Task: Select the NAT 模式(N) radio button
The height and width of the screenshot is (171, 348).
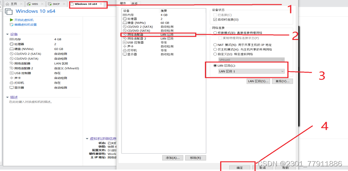Action: point(215,45)
